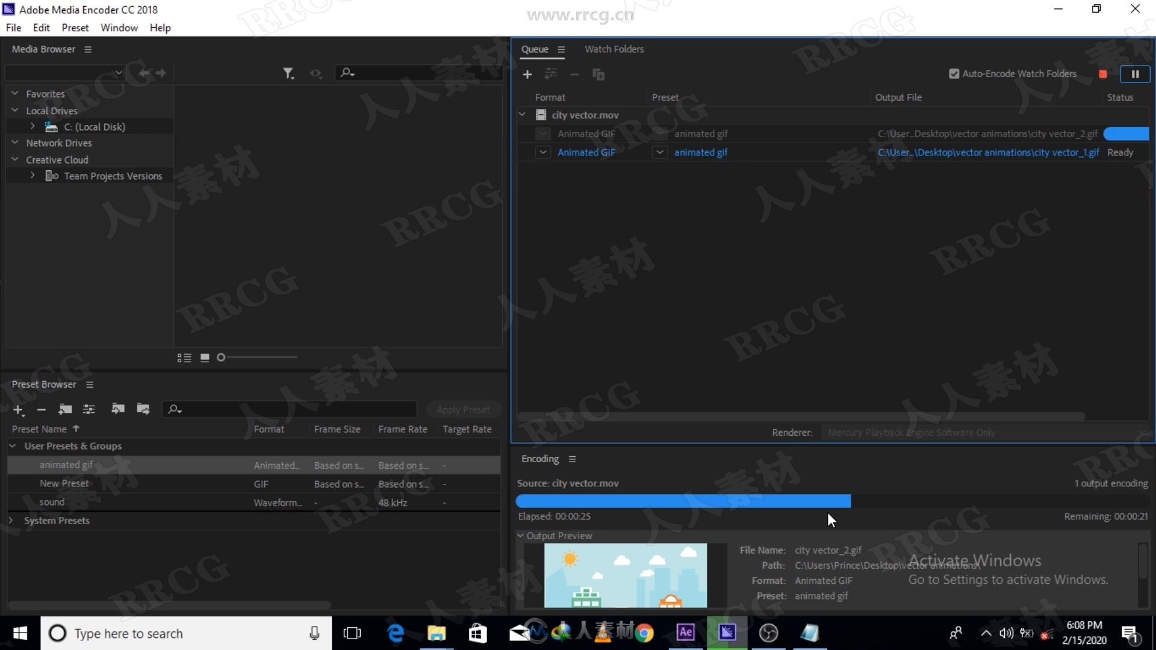Click the Media Browser filter funnel icon
Viewport: 1156px width, 650px height.
tap(288, 73)
